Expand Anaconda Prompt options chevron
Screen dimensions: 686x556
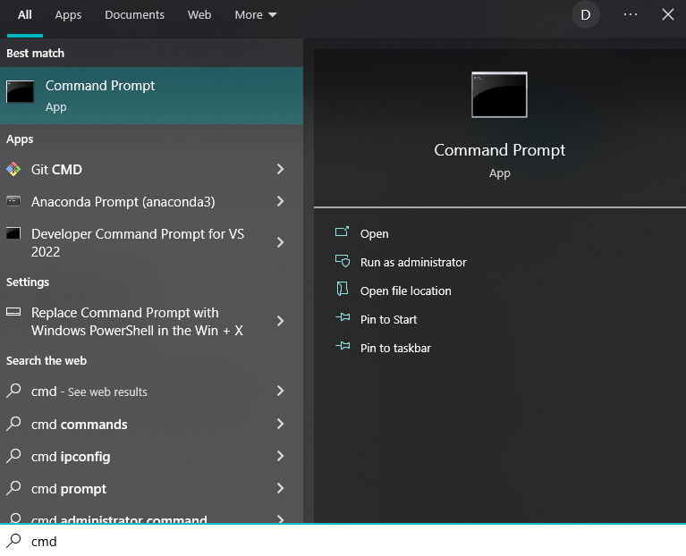(281, 201)
